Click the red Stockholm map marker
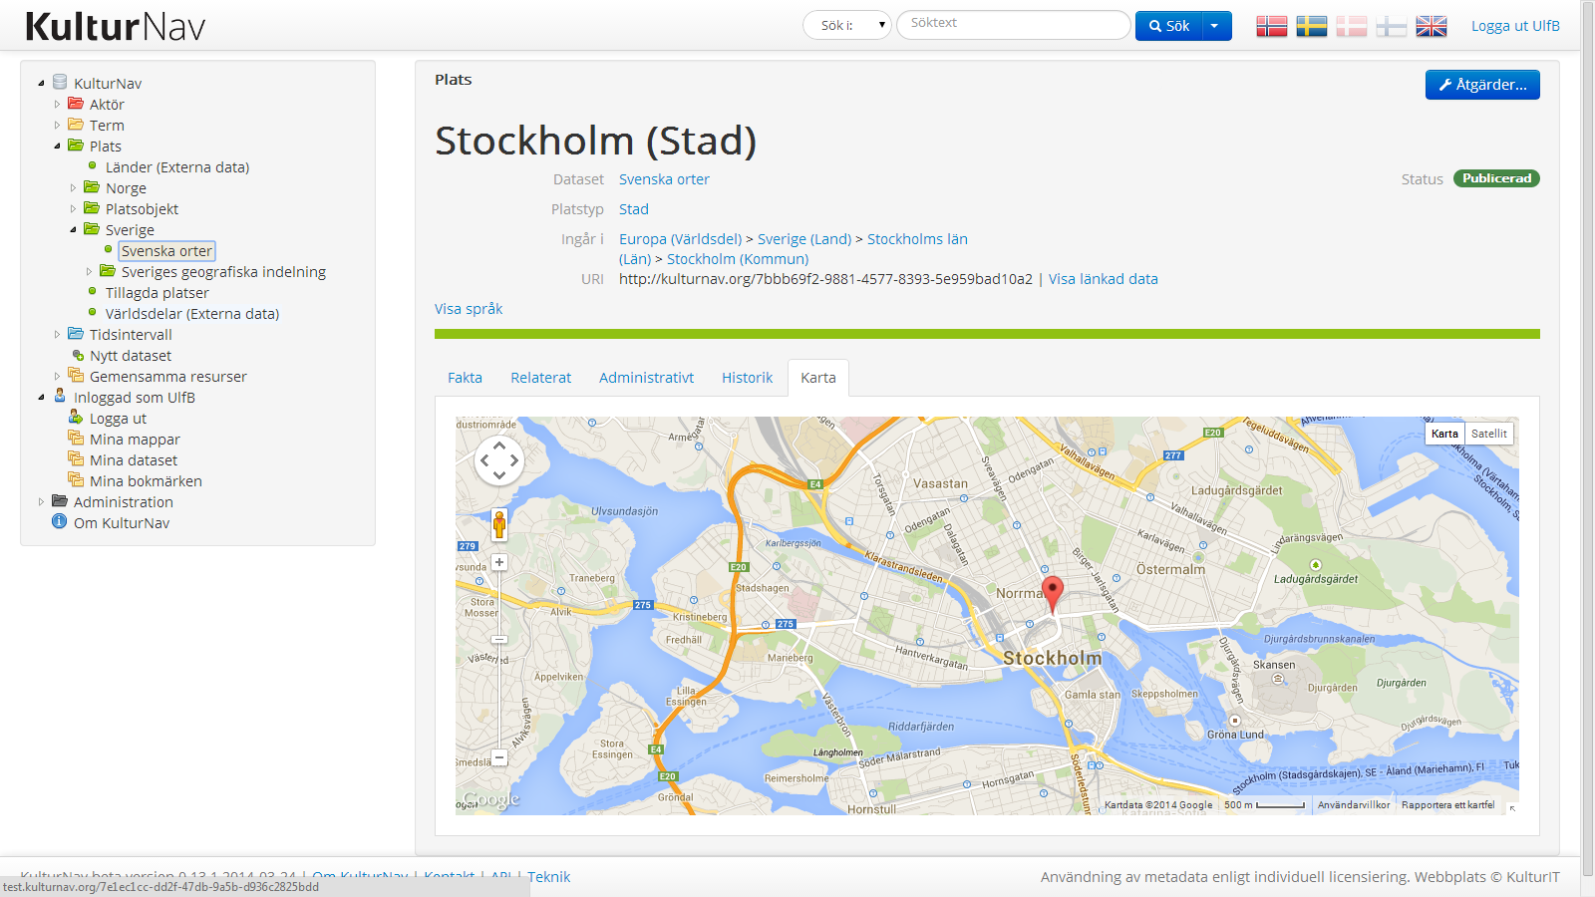The height and width of the screenshot is (897, 1595). click(1052, 594)
